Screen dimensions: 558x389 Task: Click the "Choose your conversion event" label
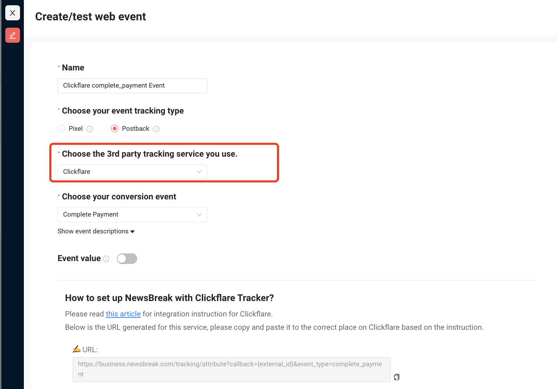coord(119,197)
